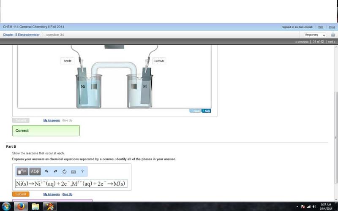Click the Help link in top header
Screen dimensions: 338x211
coord(321,27)
